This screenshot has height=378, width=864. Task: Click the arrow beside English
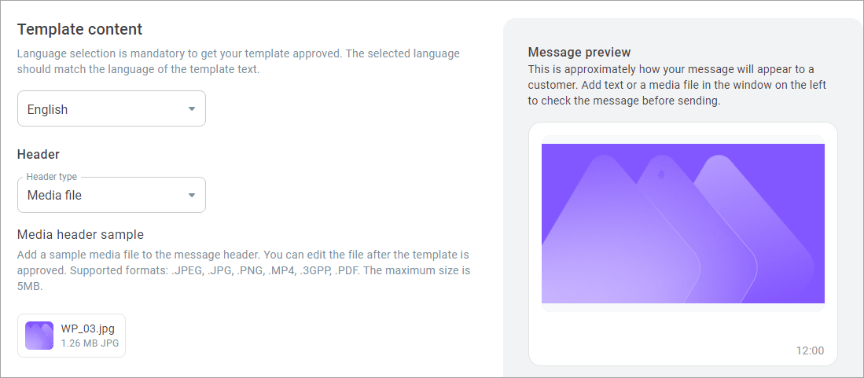pos(192,109)
